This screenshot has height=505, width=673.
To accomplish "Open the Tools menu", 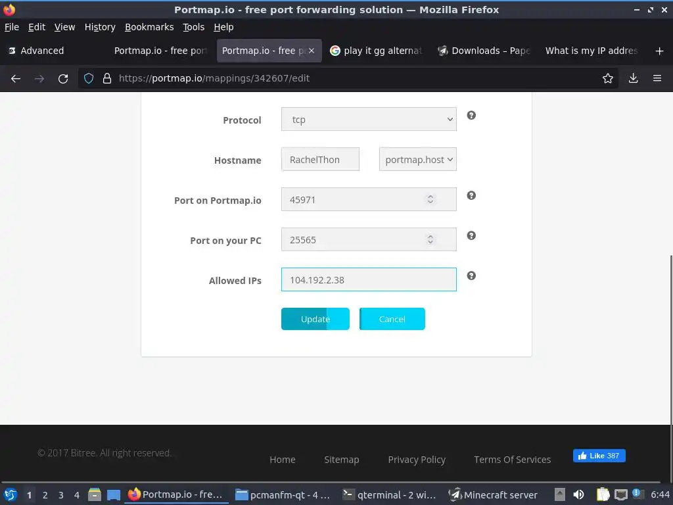I will click(194, 27).
